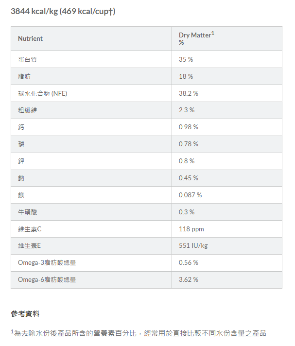Click the 551 IU/kg value

193,245
